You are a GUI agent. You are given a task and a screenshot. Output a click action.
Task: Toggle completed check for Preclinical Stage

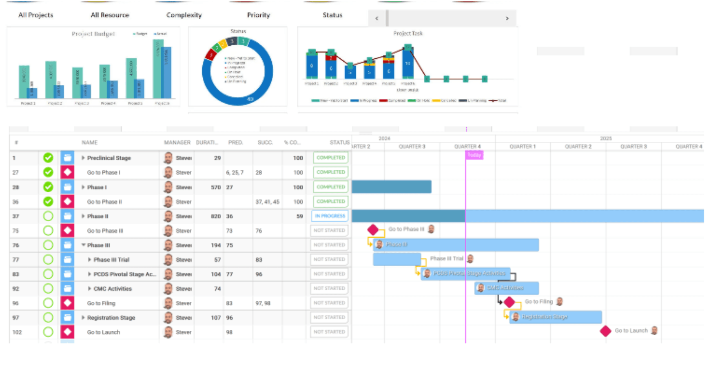click(x=48, y=158)
